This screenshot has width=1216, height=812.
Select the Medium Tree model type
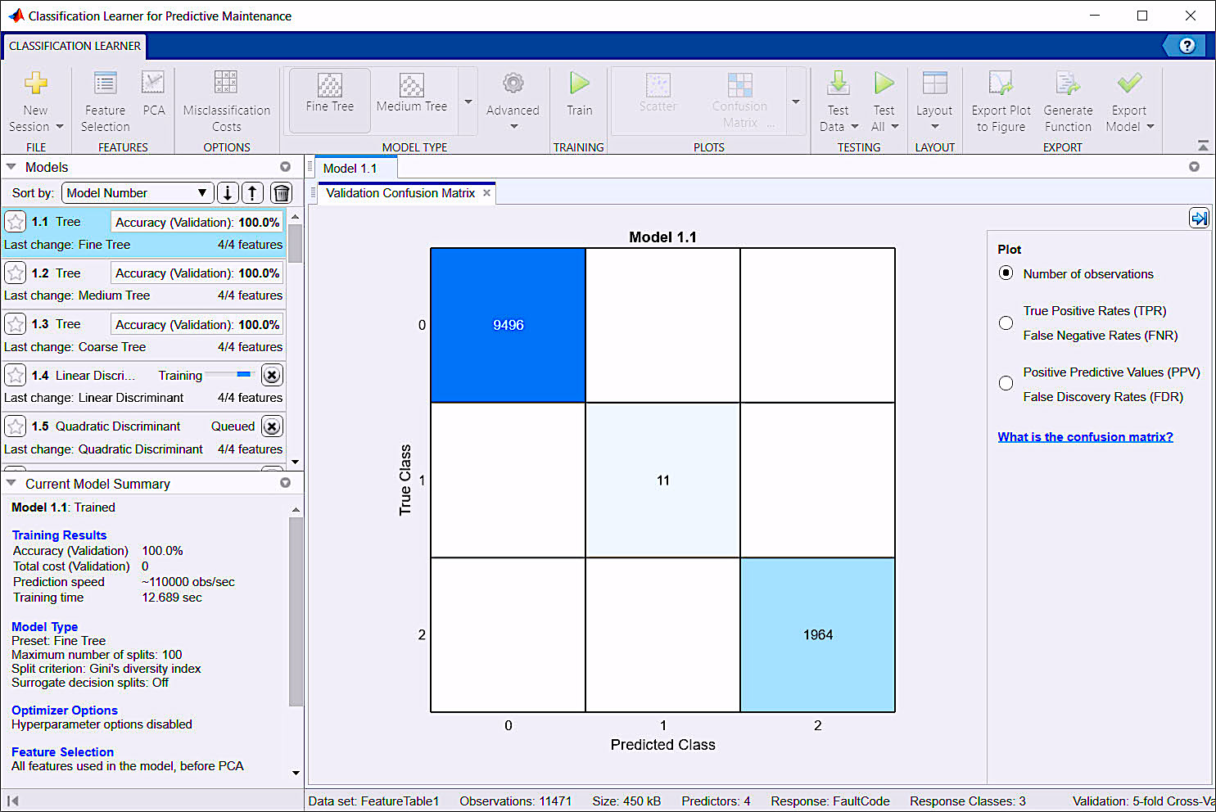tap(412, 92)
